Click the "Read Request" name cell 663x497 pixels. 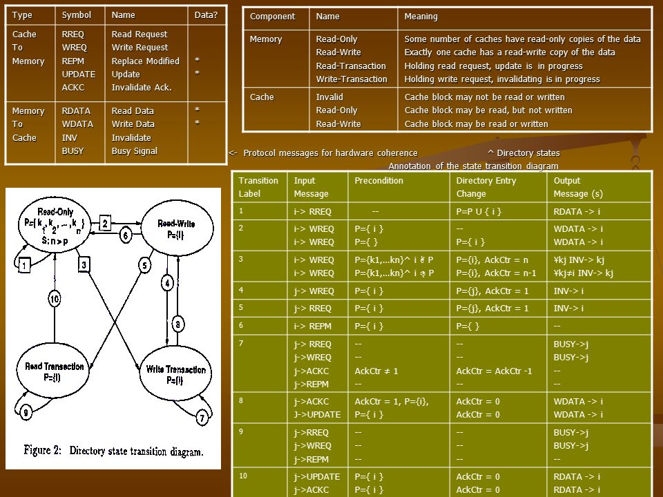(139, 35)
